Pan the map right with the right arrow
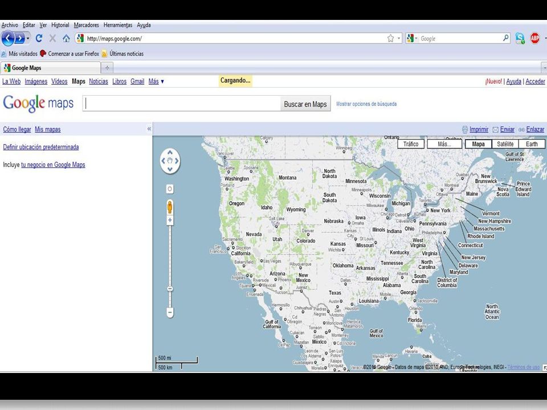The width and height of the screenshot is (547, 410). click(177, 161)
